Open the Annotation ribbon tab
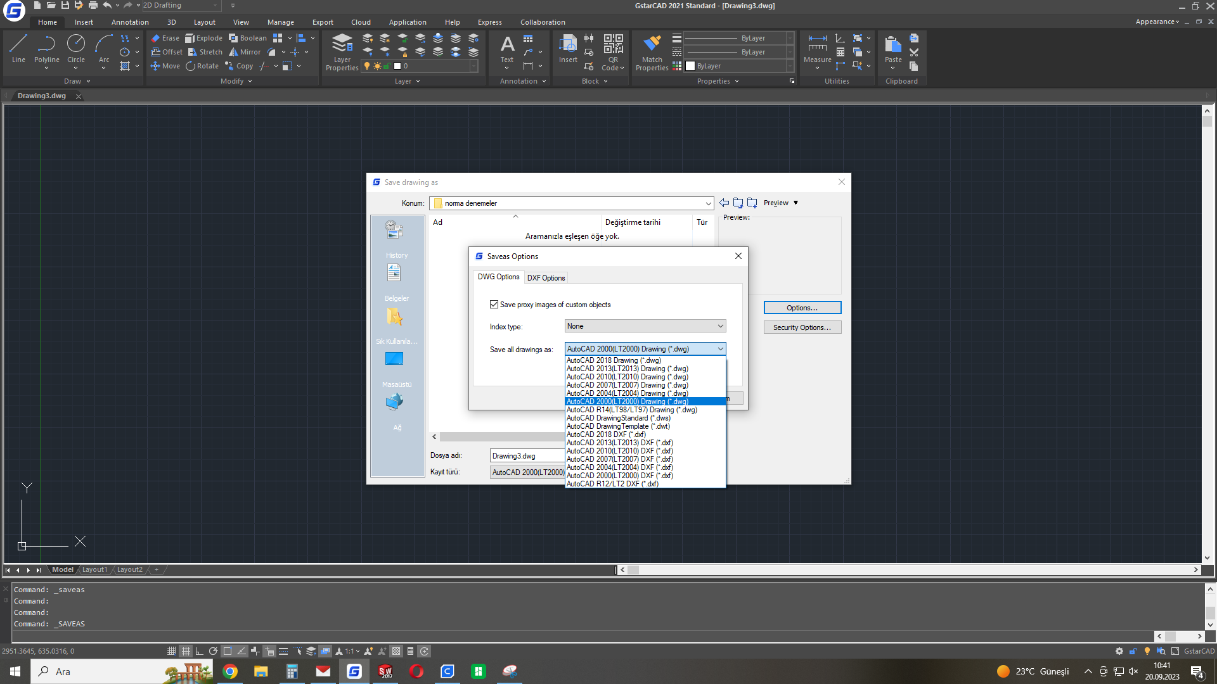This screenshot has height=684, width=1217. pos(130,22)
